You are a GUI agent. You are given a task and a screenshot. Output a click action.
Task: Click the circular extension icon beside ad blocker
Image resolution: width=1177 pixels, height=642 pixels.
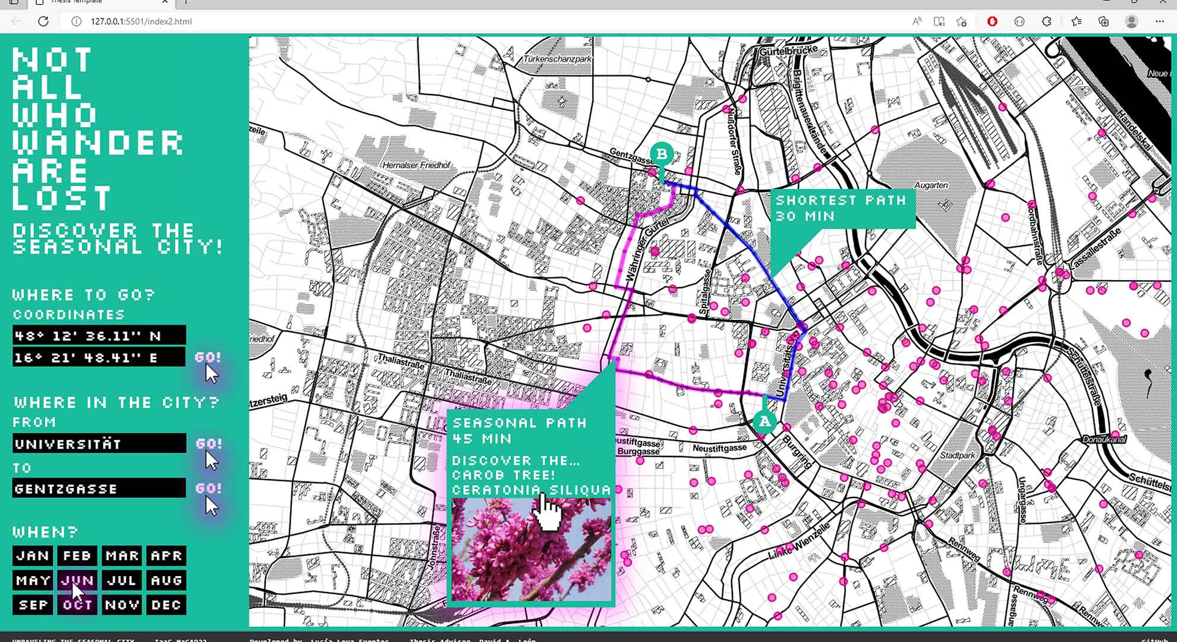(x=1019, y=21)
